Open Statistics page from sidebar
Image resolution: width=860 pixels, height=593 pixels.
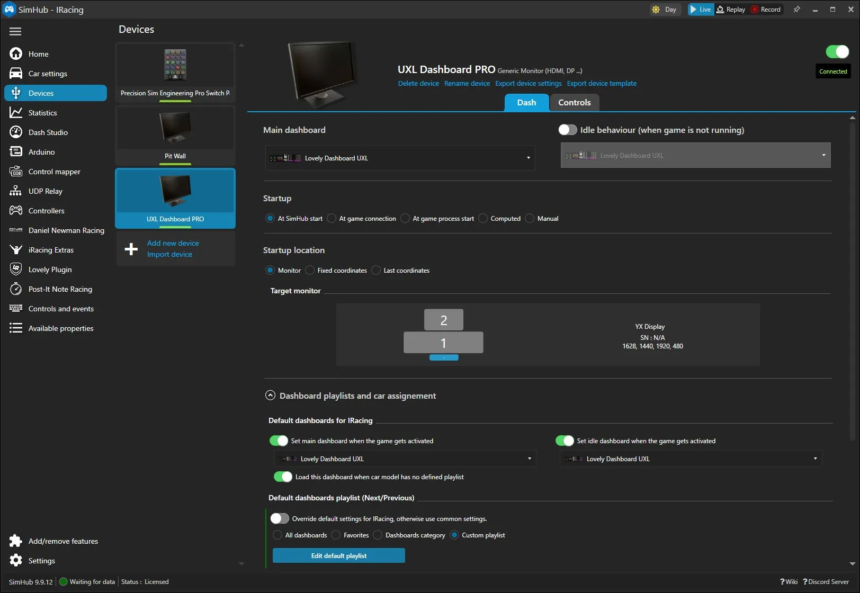click(x=56, y=113)
